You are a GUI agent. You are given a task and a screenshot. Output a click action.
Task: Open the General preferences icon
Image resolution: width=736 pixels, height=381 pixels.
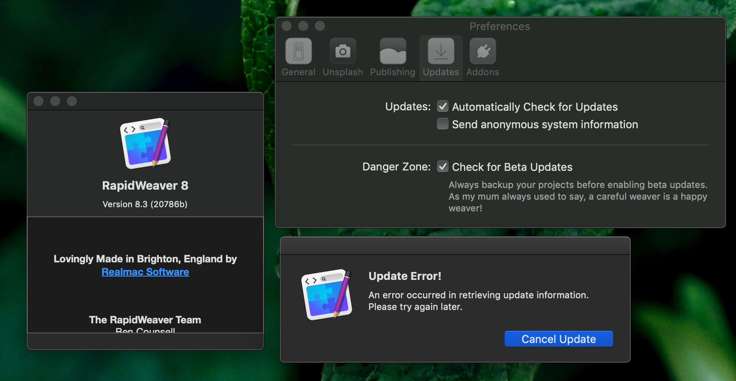[298, 51]
